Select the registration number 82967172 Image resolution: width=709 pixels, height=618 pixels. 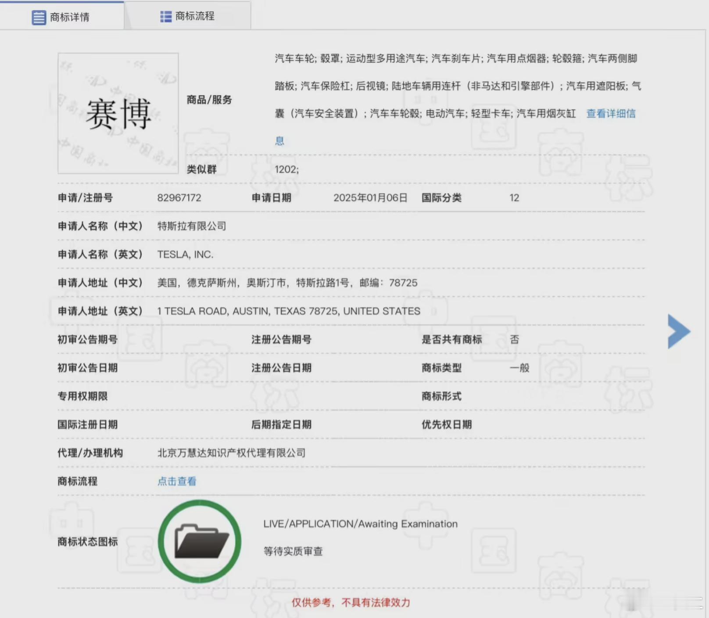coord(179,198)
